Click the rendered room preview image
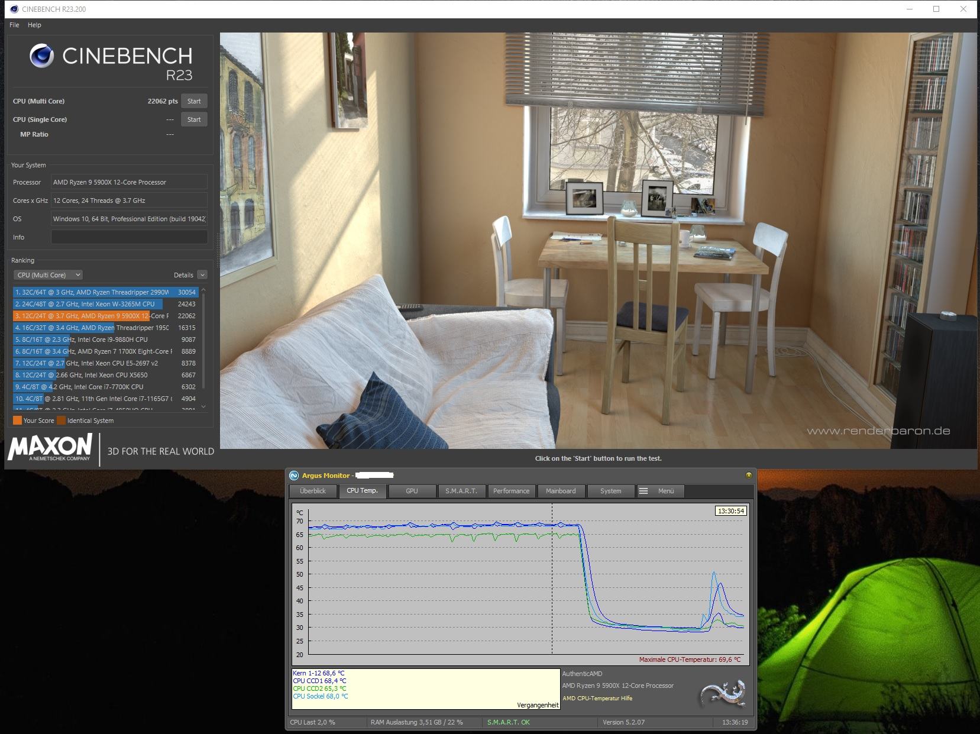This screenshot has width=980, height=734. click(599, 241)
